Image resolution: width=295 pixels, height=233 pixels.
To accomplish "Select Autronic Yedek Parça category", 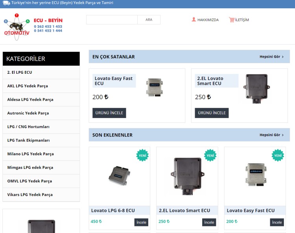I will [x=41, y=113].
